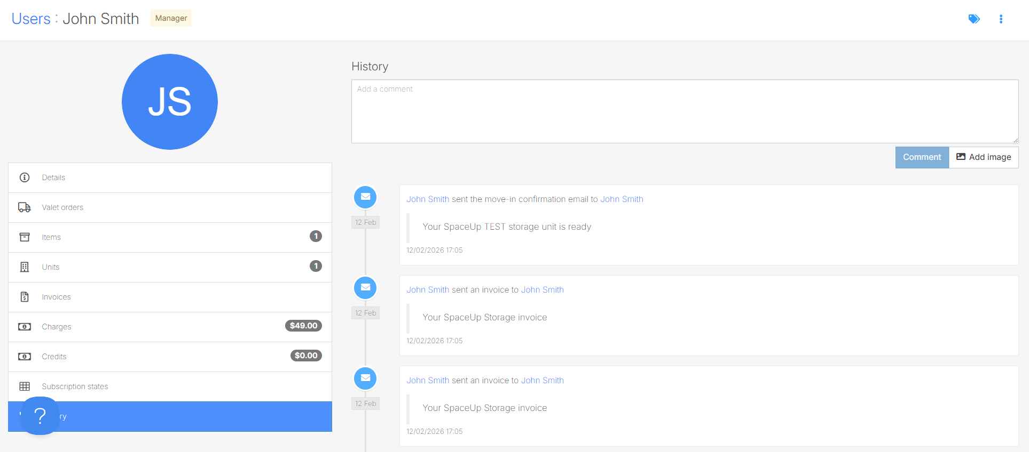Image resolution: width=1029 pixels, height=452 pixels.
Task: Go back to the Users list link
Action: click(x=31, y=19)
